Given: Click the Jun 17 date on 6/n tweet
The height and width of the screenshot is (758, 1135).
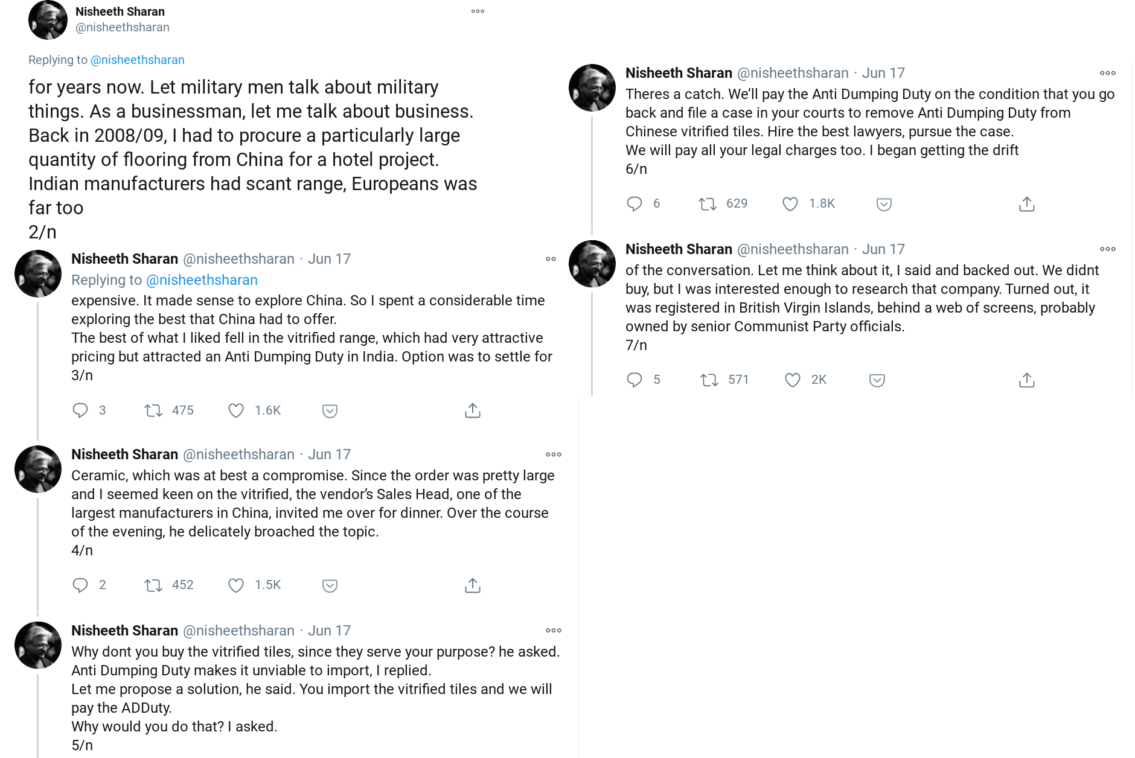Looking at the screenshot, I should click(883, 73).
